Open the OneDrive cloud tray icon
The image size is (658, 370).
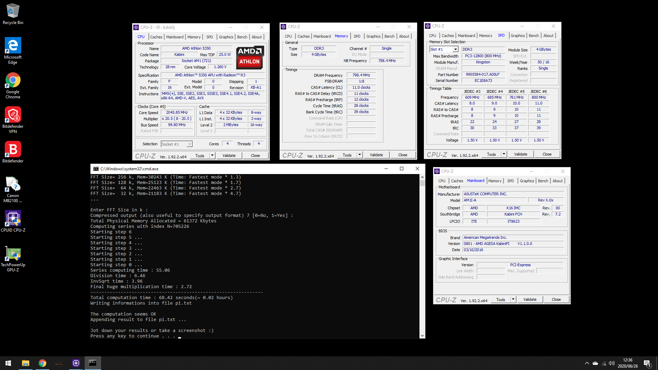tap(595, 363)
